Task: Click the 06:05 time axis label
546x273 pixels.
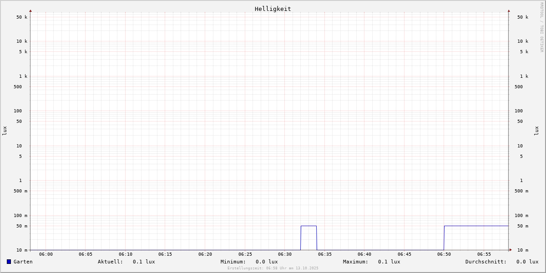Action: (x=86, y=254)
